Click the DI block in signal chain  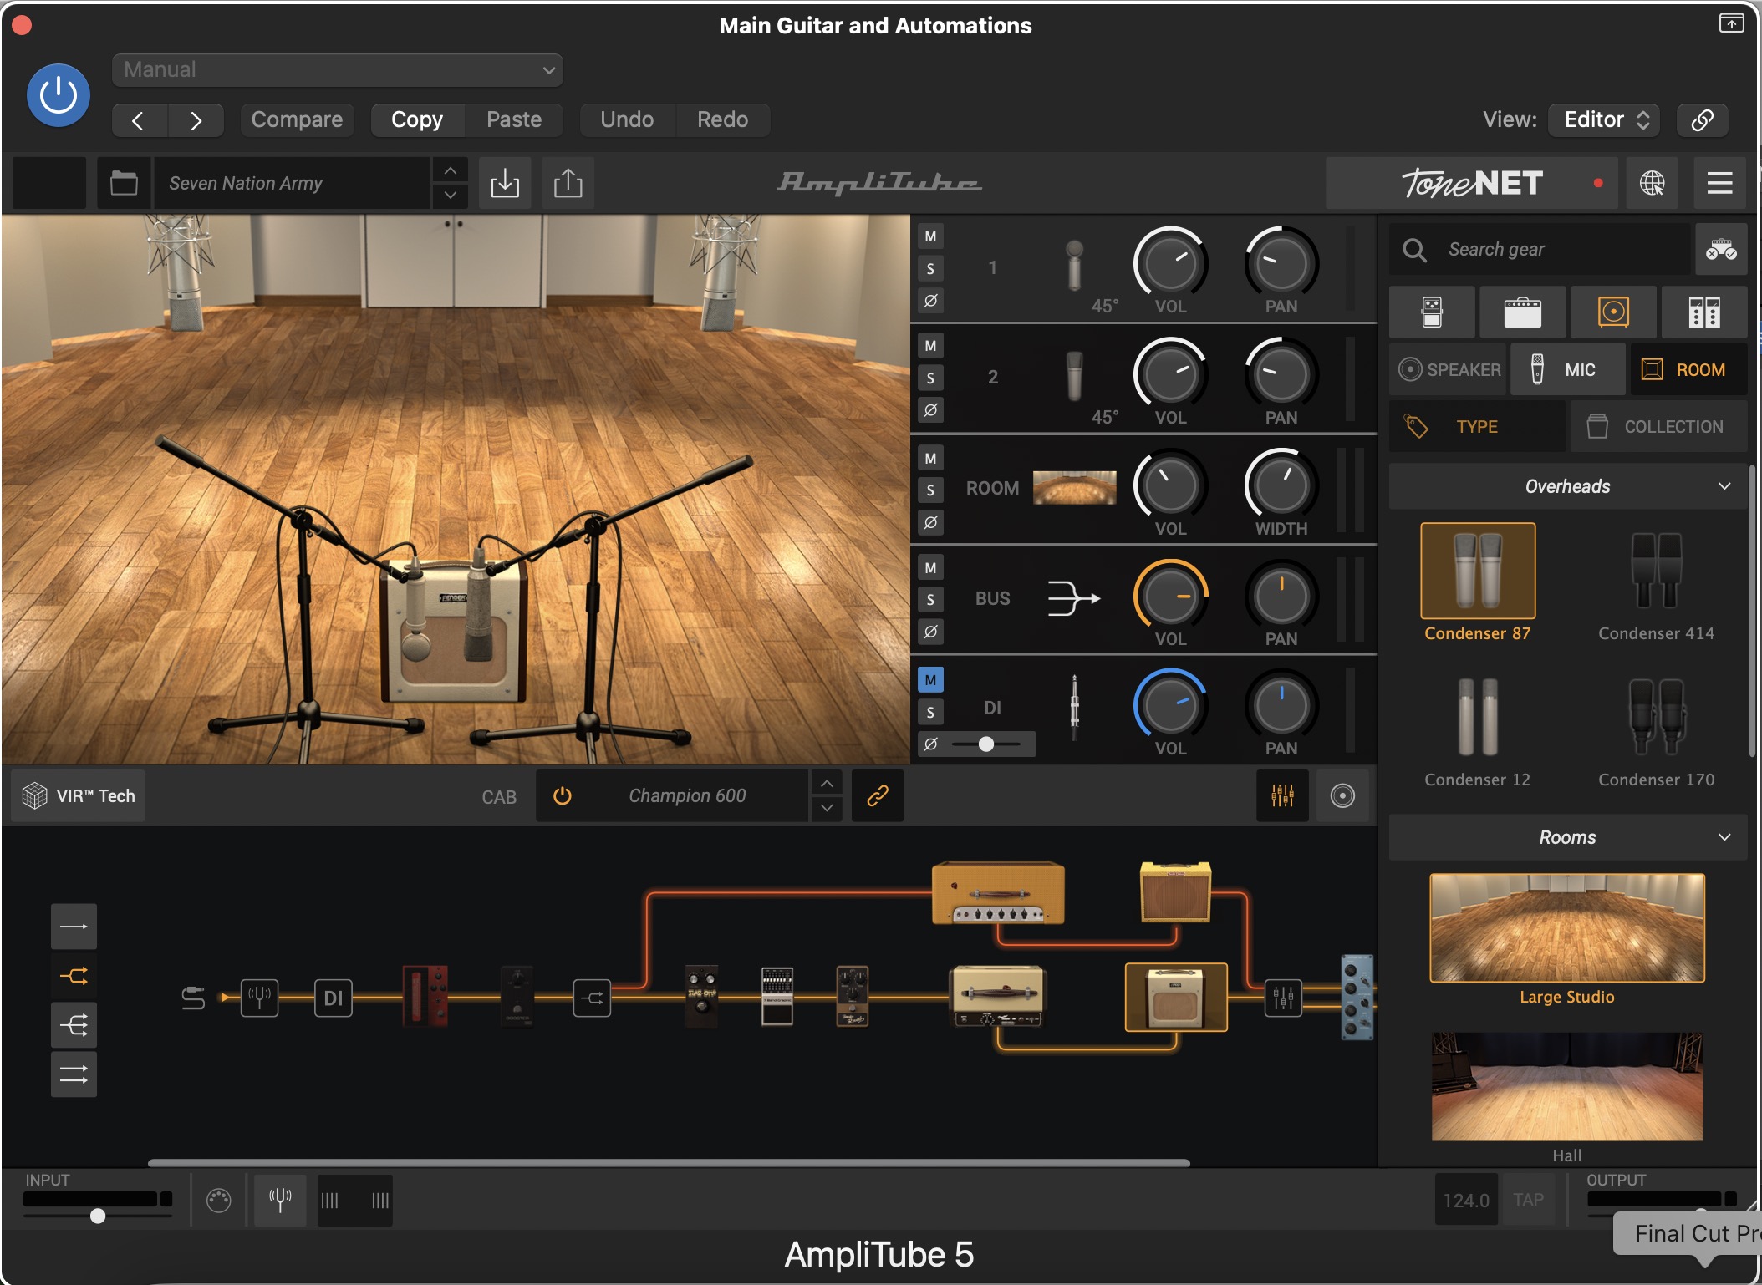tap(333, 998)
